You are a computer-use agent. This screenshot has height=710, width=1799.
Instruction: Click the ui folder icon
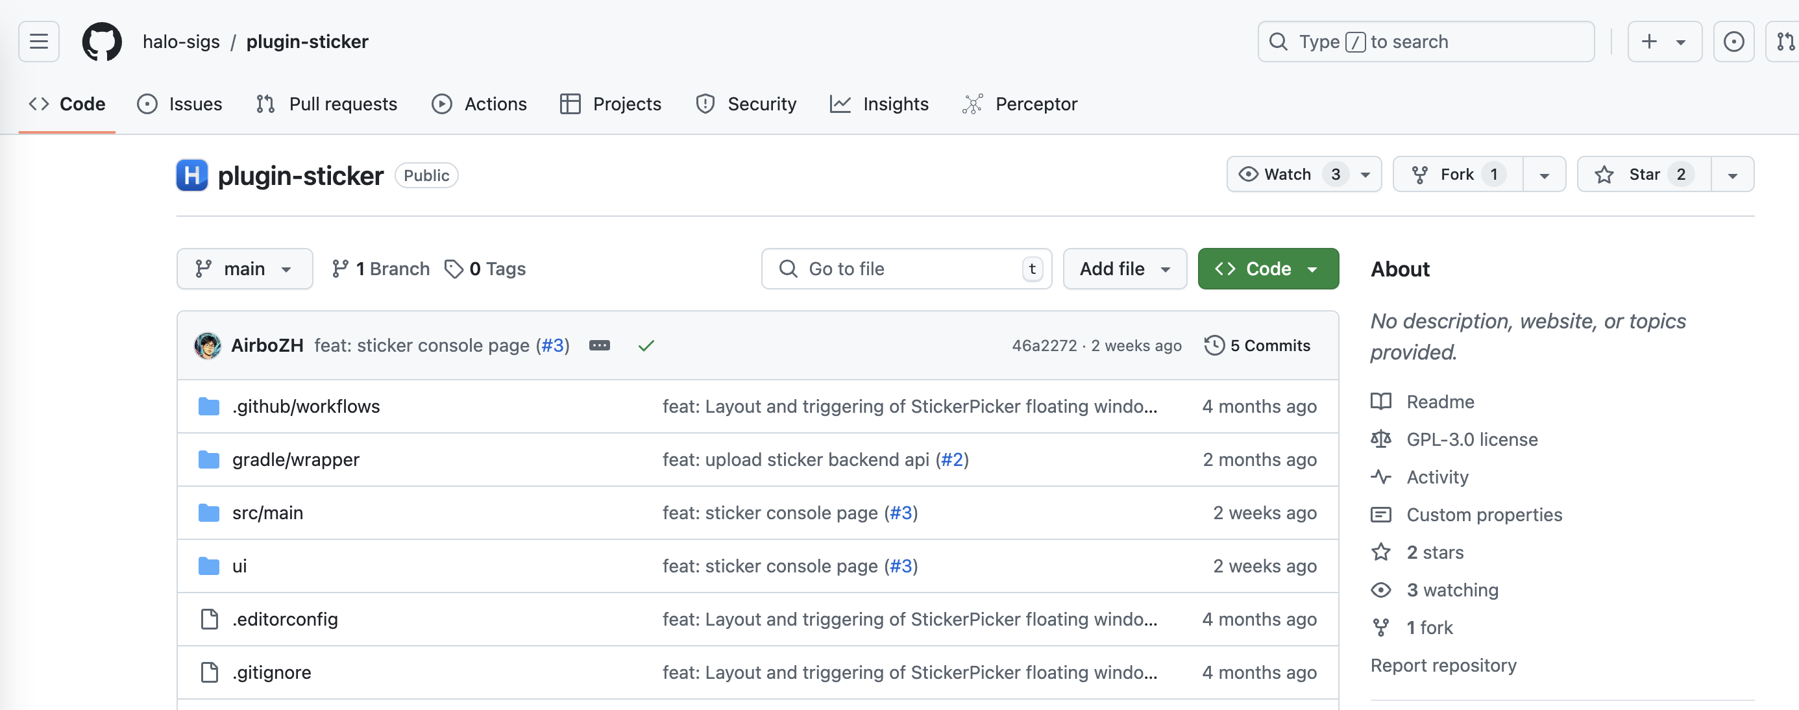tap(209, 565)
